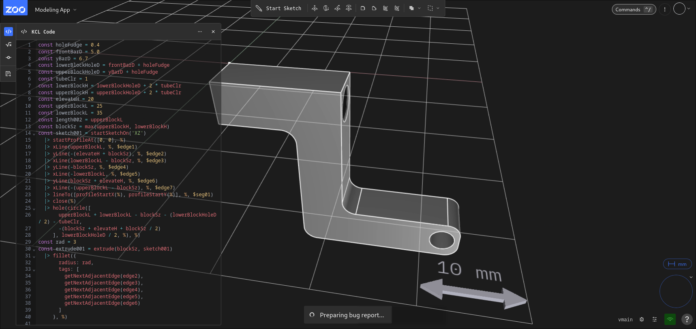Image resolution: width=696 pixels, height=329 pixels.
Task: Open the Modeling App project menu
Action: 56,10
